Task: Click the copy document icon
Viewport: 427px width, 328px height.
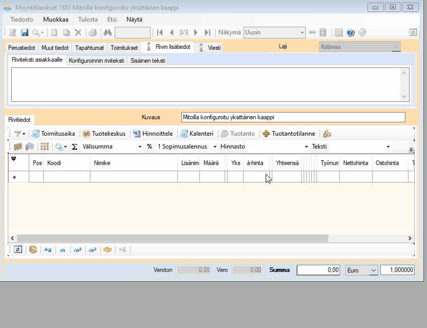Action: [x=66, y=33]
